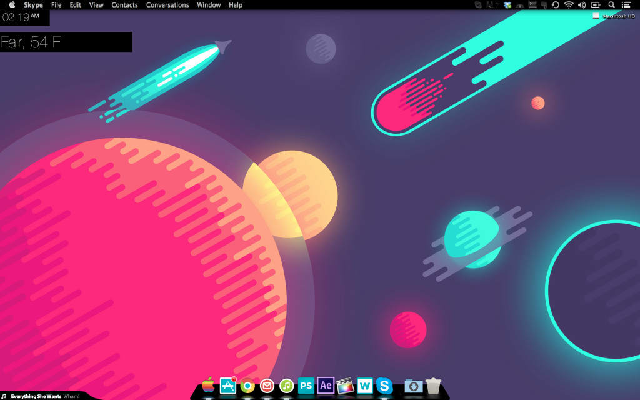The image size is (640, 400).
Task: Launch the App Store from the Dock
Action: click(227, 385)
